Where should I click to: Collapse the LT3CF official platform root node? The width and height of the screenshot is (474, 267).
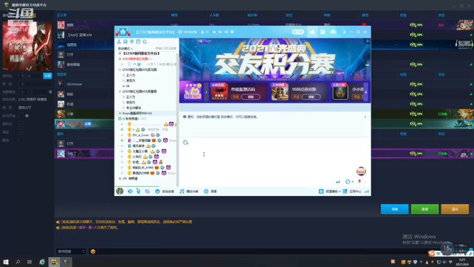tap(120, 53)
